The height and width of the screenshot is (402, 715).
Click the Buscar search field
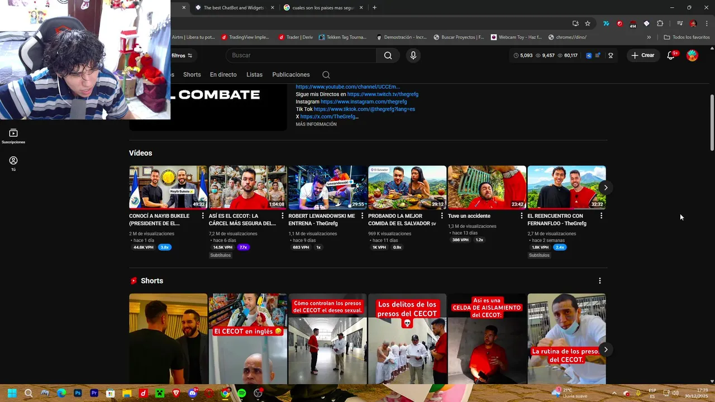tap(302, 55)
